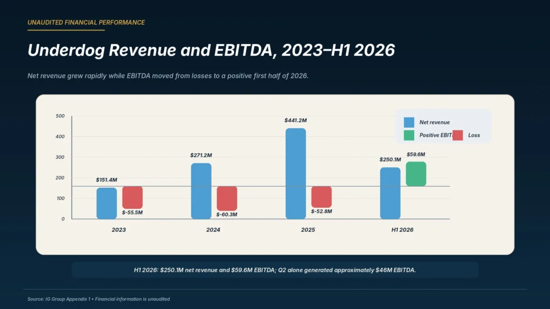
Task: Click the '2023' x-axis label
Action: [x=119, y=230]
